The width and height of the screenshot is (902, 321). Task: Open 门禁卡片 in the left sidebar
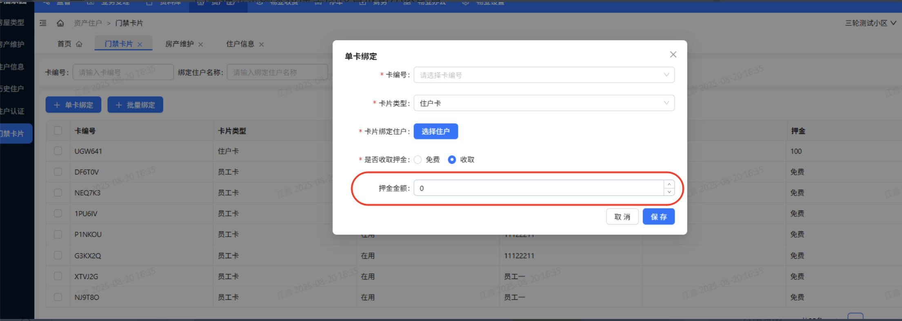[16, 134]
